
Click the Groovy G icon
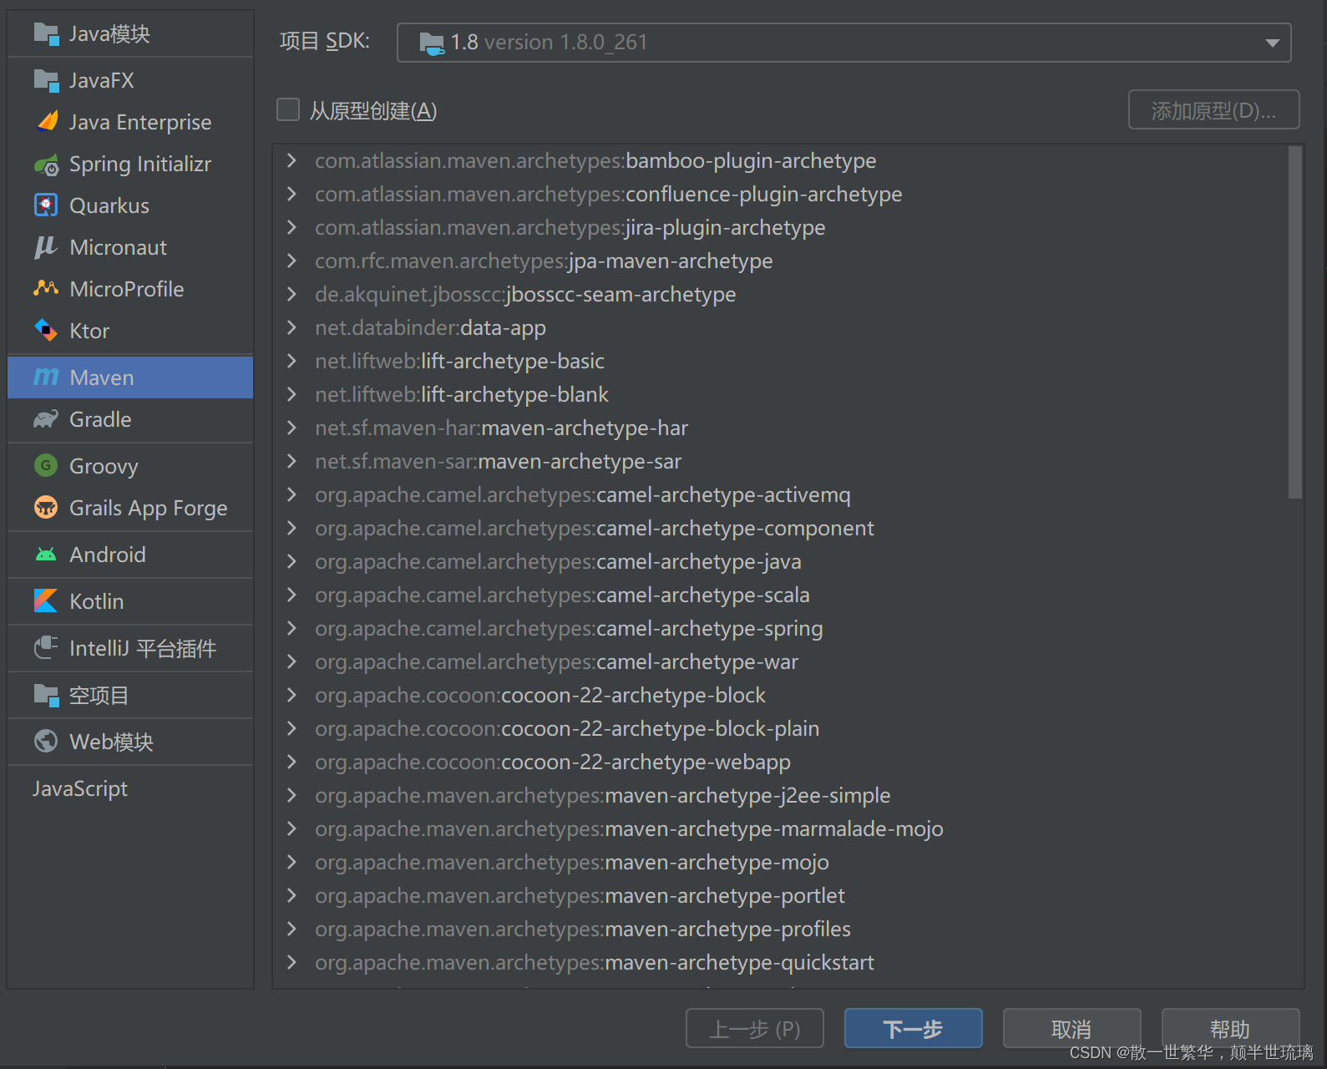click(46, 465)
